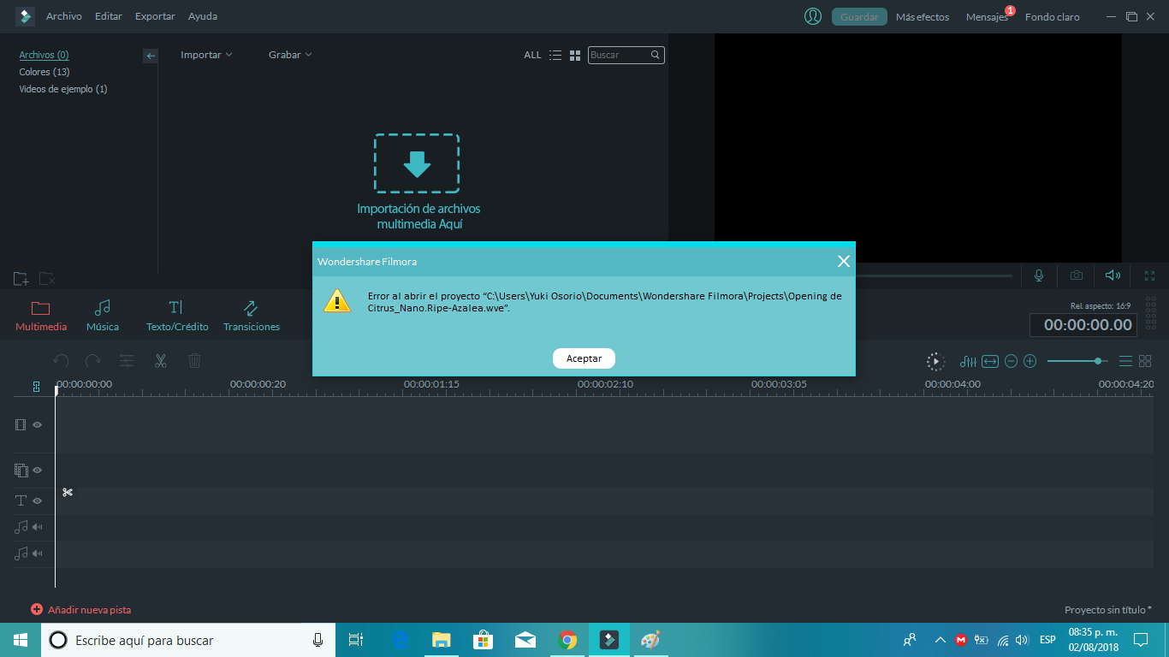Expand the Importar dropdown
Screen dimensions: 1169x657
(206, 55)
